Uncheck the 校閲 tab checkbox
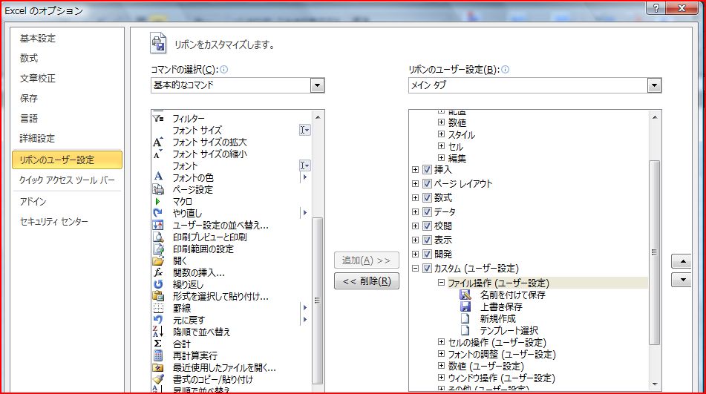 coord(427,226)
